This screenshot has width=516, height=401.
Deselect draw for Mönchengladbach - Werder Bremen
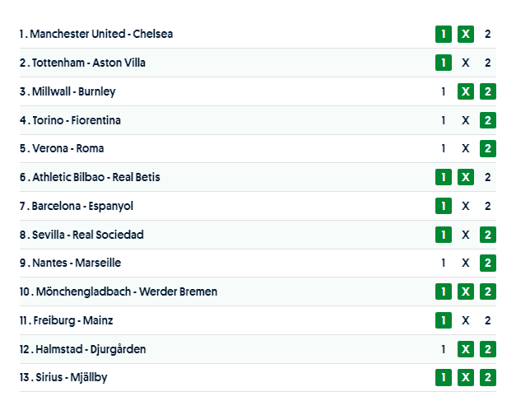466,291
